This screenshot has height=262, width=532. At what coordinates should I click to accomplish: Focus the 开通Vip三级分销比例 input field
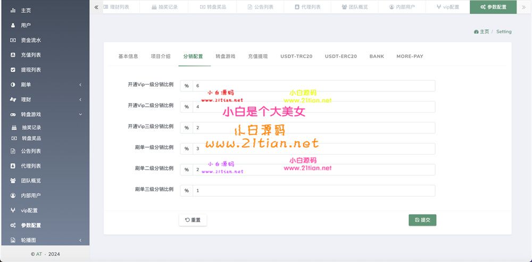tap(314, 128)
